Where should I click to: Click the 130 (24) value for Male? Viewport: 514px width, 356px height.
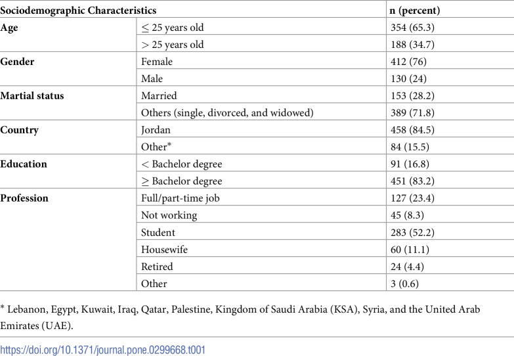[408, 79]
